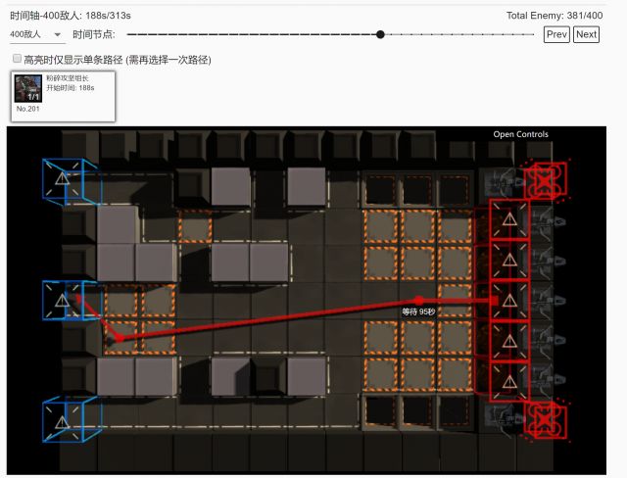Image resolution: width=627 pixels, height=478 pixels.
Task: Click the red path waypoint dot at lower left
Action: coord(118,337)
